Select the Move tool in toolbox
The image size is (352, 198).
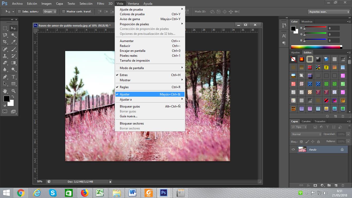[x=13, y=28]
